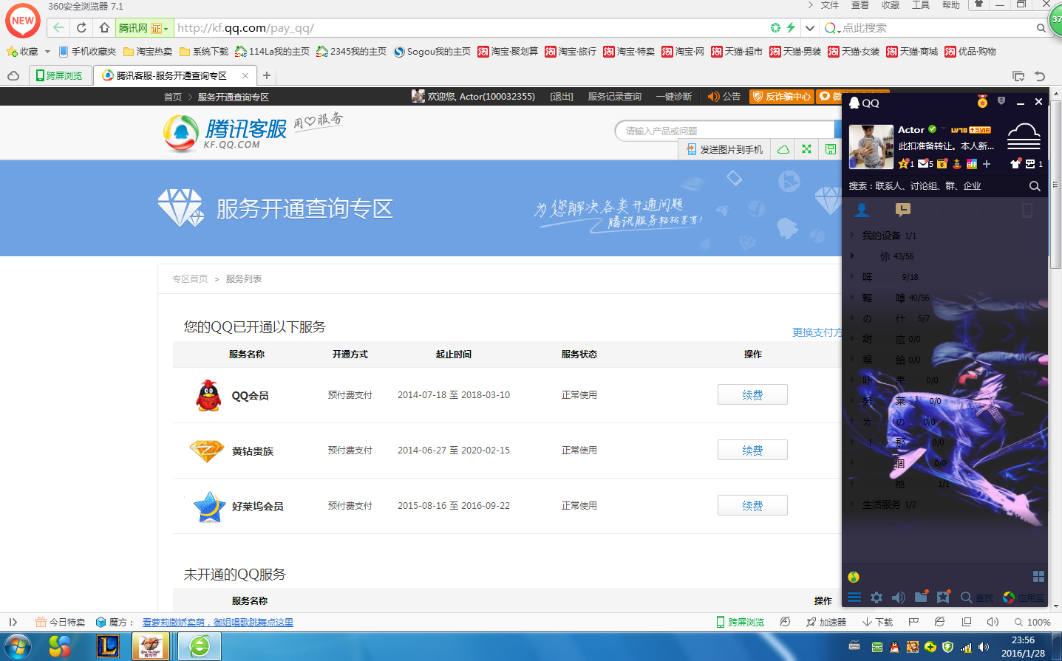Viewport: 1062px width, 661px height.
Task: Open the QQ app manager grid icon
Action: [1038, 576]
